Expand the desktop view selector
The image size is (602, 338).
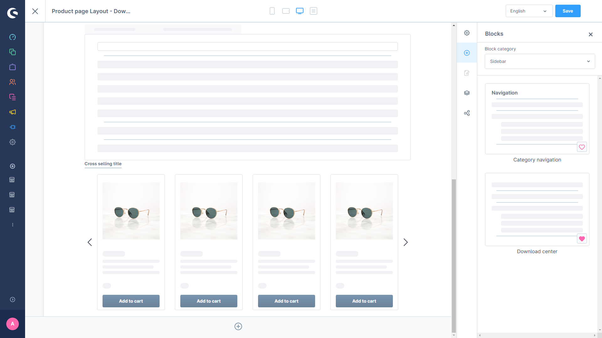[300, 11]
